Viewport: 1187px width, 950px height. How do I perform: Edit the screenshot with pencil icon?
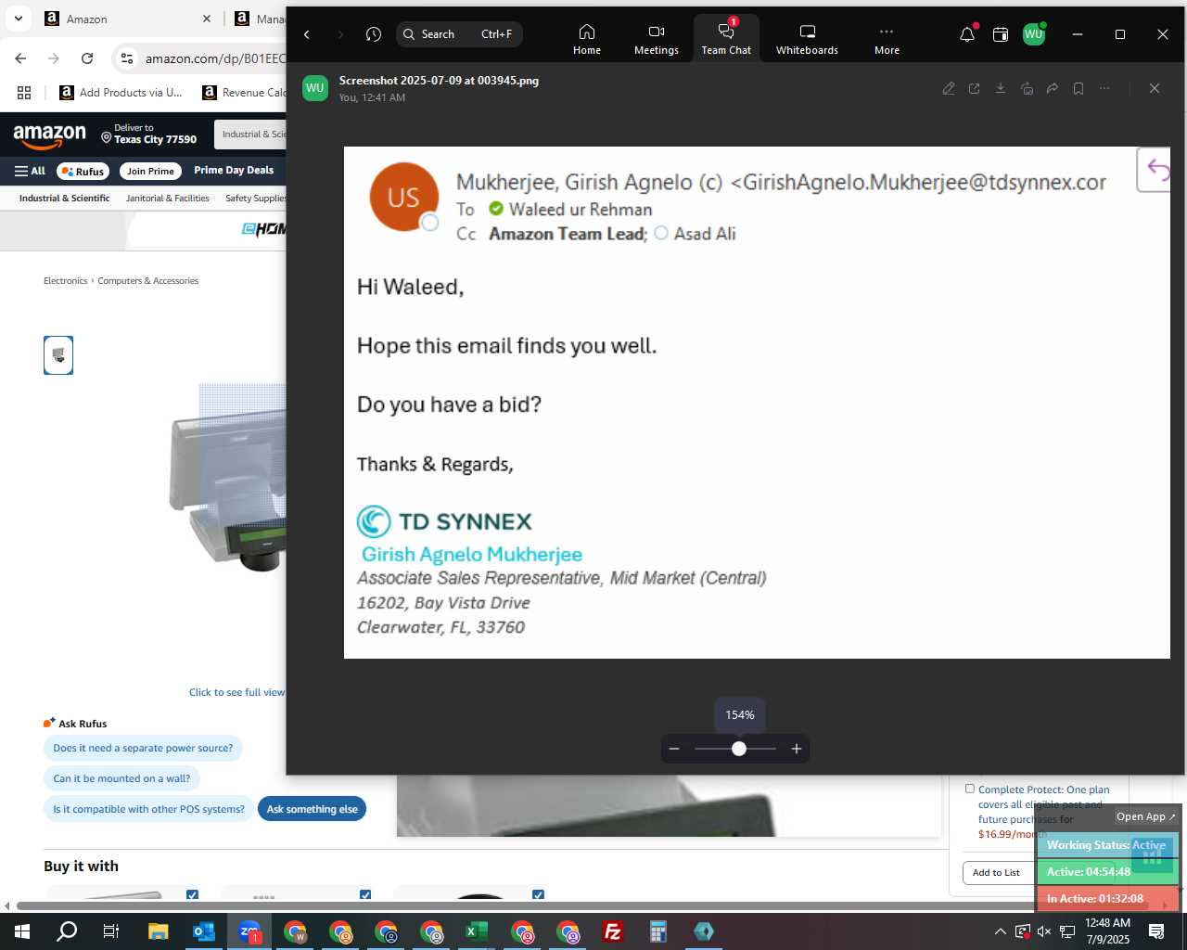pyautogui.click(x=949, y=88)
